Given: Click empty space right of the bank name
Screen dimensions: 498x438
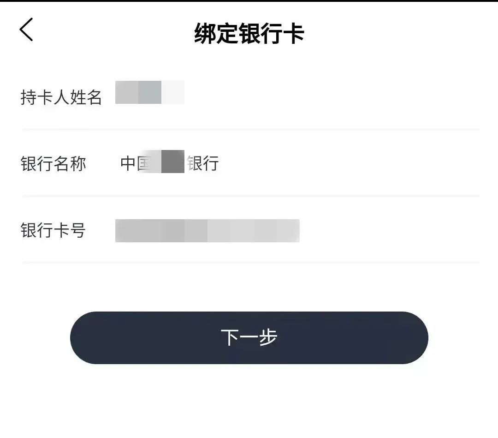Looking at the screenshot, I should pyautogui.click(x=346, y=163).
